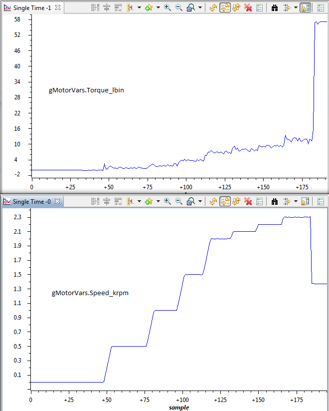Zoom in on the Single Time -1 graph
This screenshot has width=329, height=411.
(167, 7)
